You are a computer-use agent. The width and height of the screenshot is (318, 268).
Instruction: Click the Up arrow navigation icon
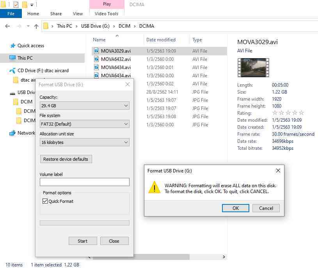point(36,26)
